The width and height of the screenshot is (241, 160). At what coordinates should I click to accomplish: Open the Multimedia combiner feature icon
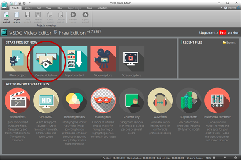[x=217, y=101]
